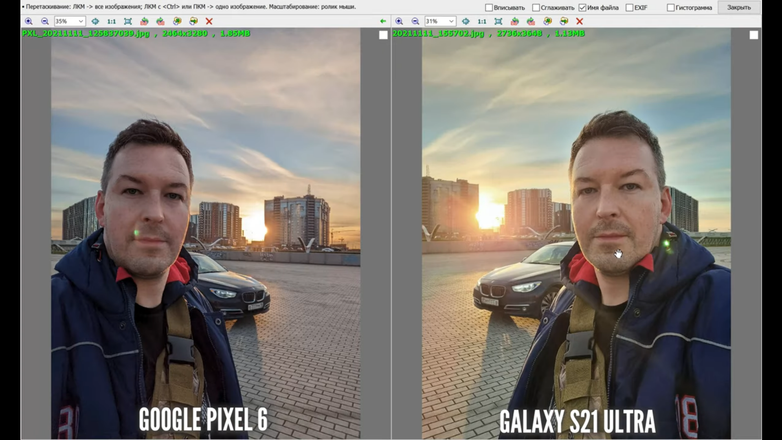Set right image to 1:1 actual size
The height and width of the screenshot is (440, 782).
pos(482,21)
